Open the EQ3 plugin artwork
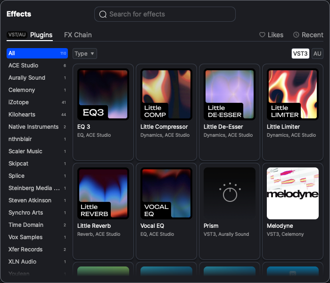 (103, 94)
